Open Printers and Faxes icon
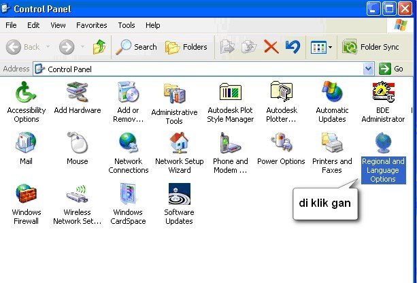Image resolution: width=417 pixels, height=283 pixels. (332, 144)
